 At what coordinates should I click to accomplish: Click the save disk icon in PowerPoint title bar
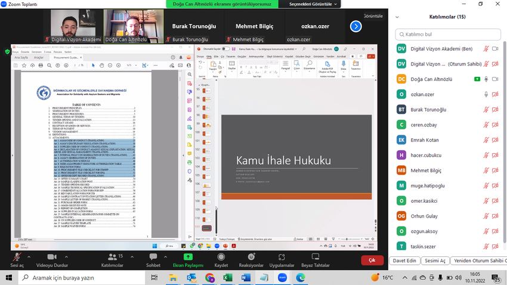[233, 49]
